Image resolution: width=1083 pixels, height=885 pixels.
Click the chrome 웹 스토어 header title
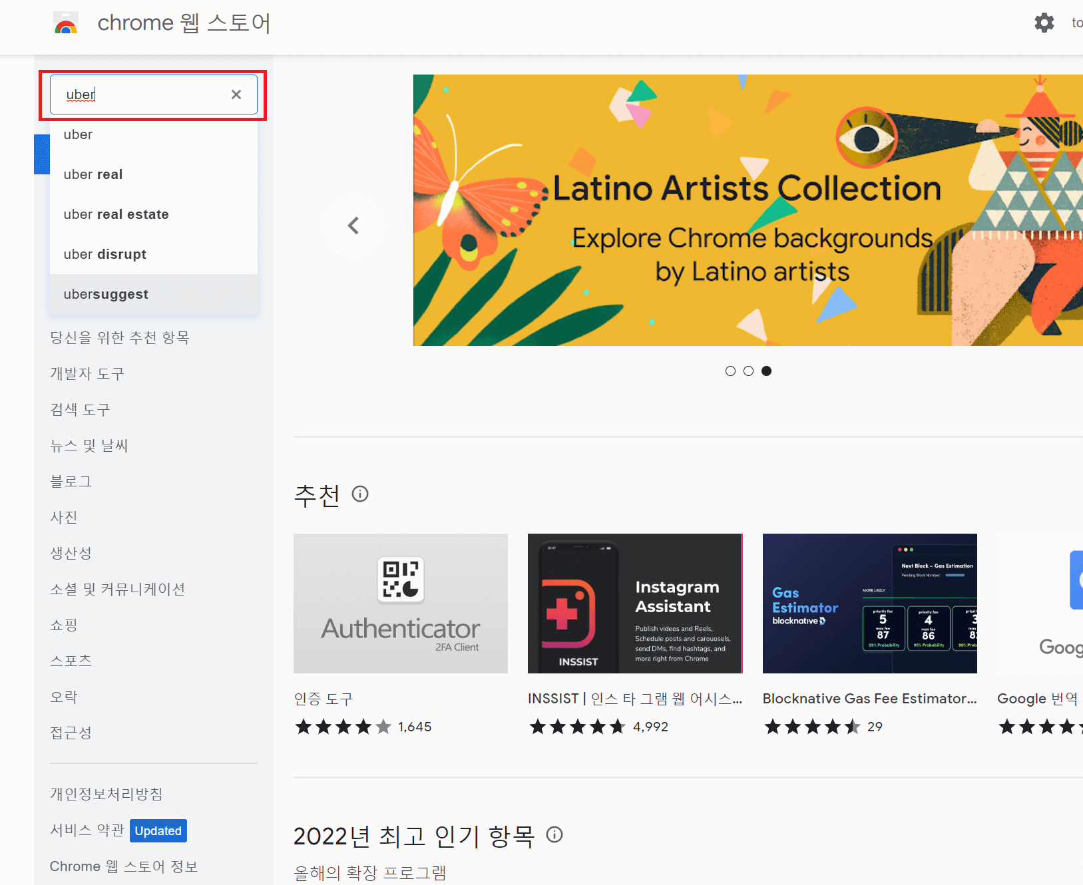coord(184,23)
